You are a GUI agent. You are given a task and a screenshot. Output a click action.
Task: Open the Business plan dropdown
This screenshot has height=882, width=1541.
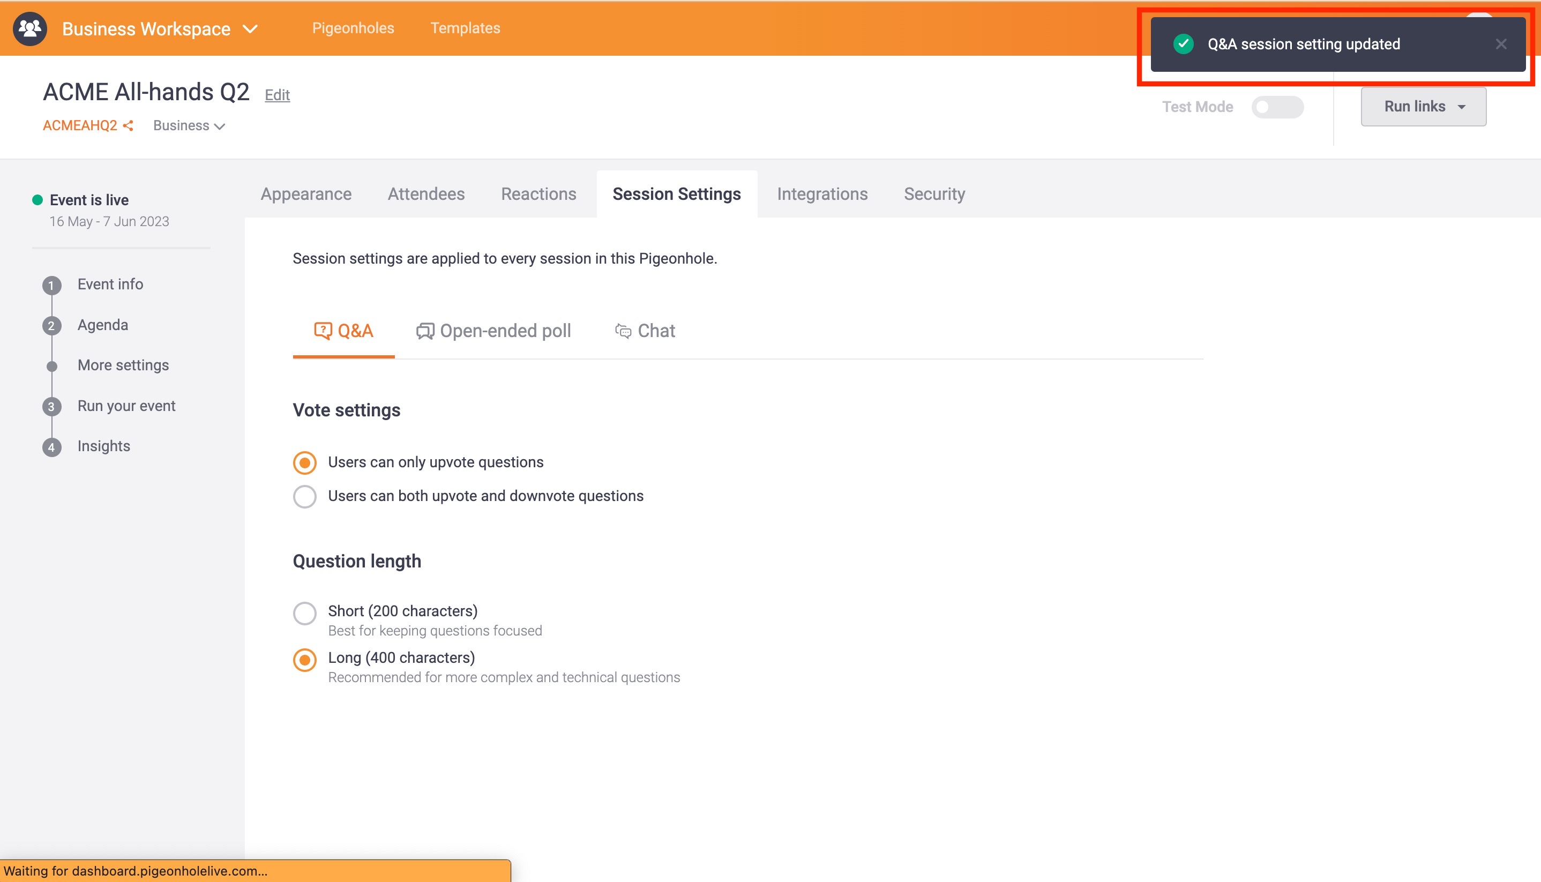(189, 125)
